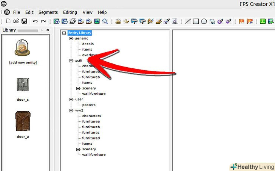Screen dimensions: 275x171
Task: Select the line drawing tool
Action: pos(188,21)
